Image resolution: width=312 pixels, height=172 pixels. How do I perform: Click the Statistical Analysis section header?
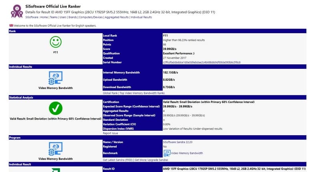pyautogui.click(x=158, y=98)
